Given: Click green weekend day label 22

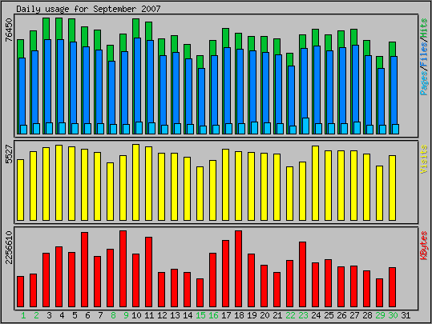Looking at the screenshot, I should tap(290, 315).
